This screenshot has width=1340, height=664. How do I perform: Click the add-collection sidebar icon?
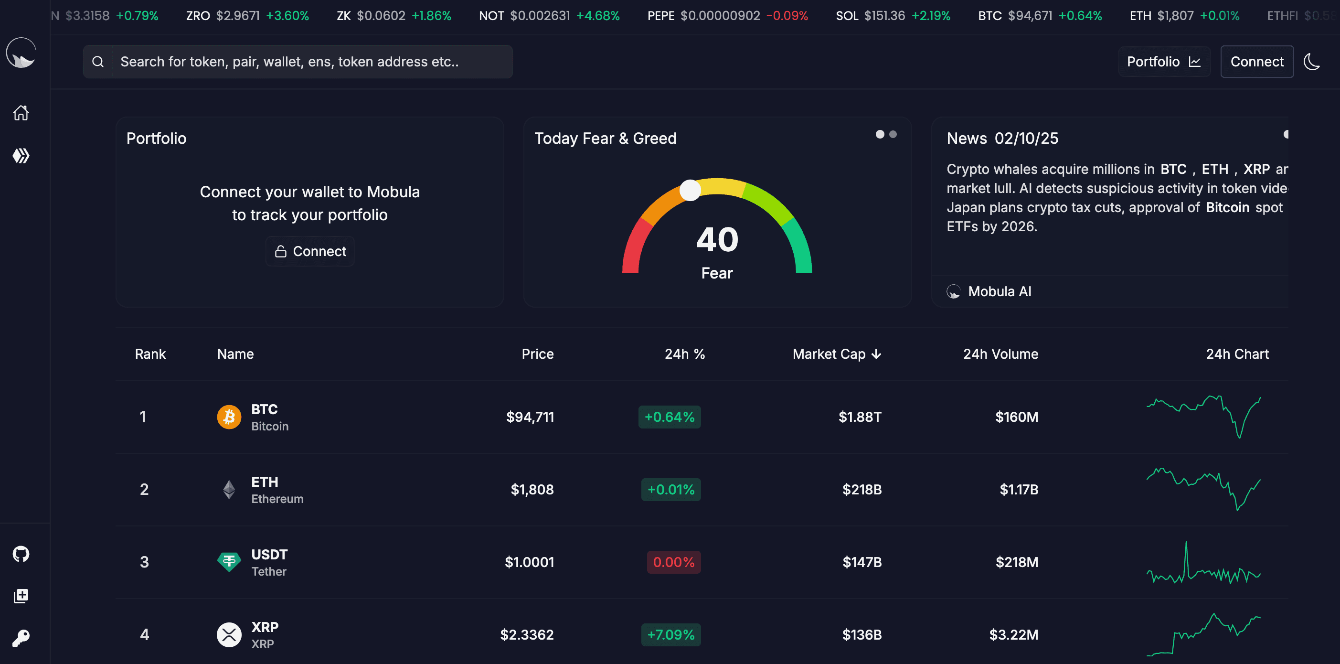(x=21, y=596)
